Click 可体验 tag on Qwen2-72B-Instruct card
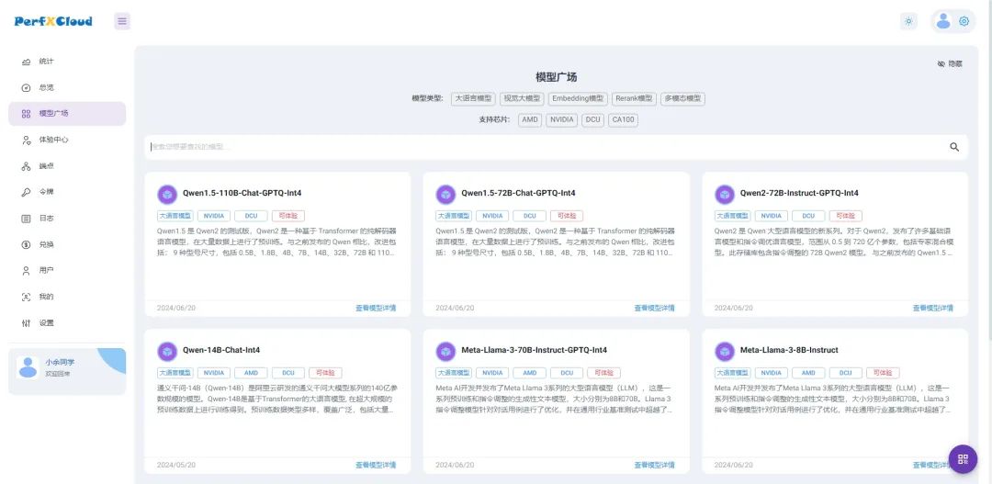Viewport: 992px width, 484px height. click(846, 216)
